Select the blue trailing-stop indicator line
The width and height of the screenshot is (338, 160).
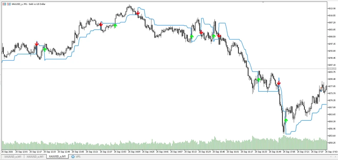(172, 25)
